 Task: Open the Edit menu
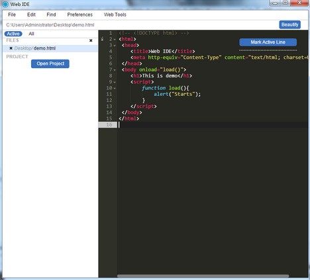(x=31, y=15)
